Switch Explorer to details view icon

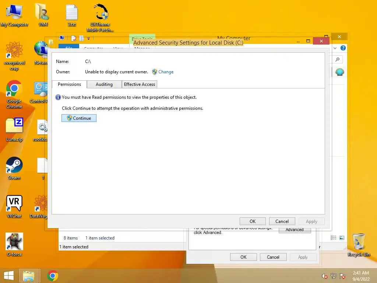point(334,238)
